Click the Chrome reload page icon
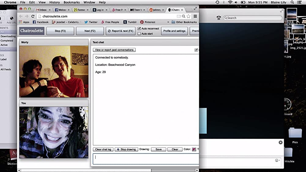 click(33, 16)
